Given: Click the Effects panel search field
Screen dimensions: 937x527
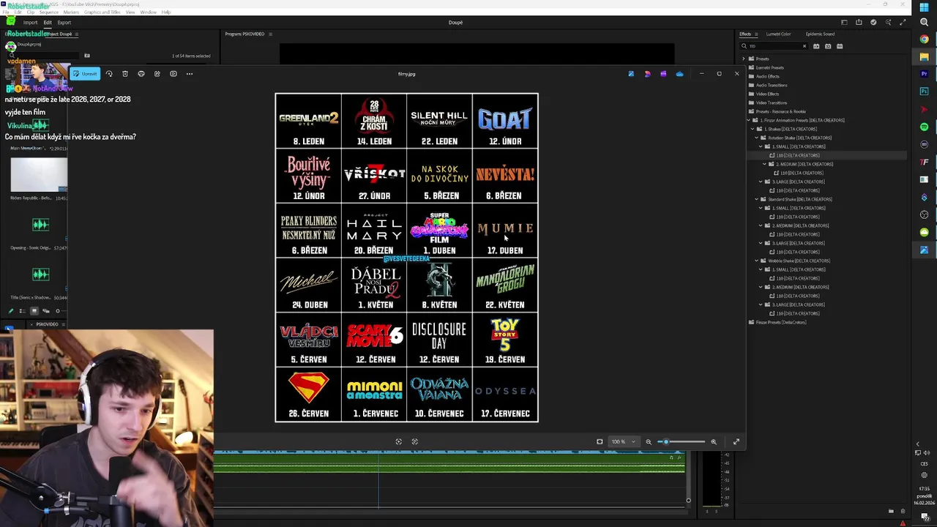Looking at the screenshot, I should pos(773,46).
